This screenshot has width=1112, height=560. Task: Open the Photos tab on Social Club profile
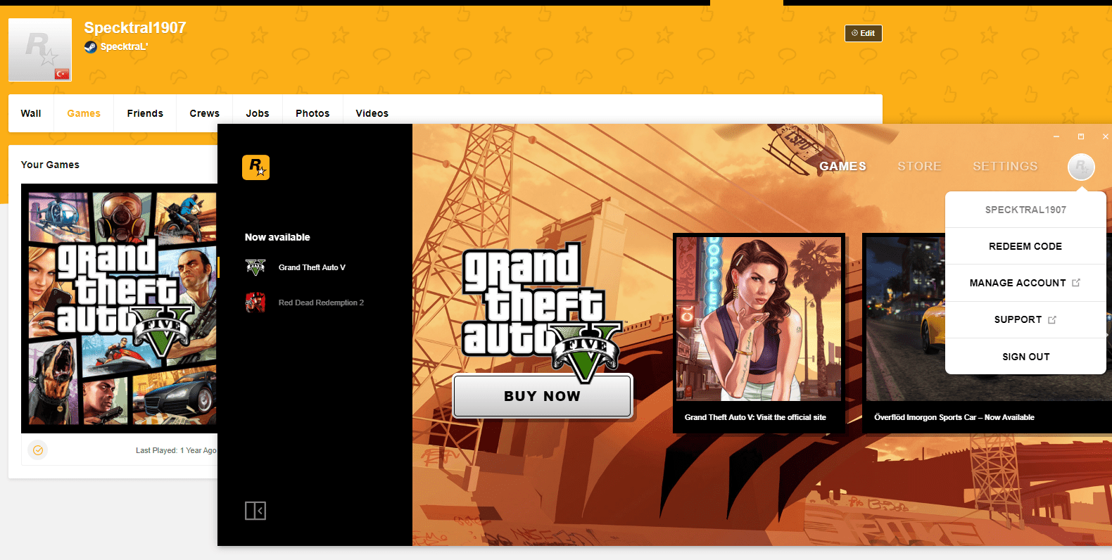tap(312, 113)
